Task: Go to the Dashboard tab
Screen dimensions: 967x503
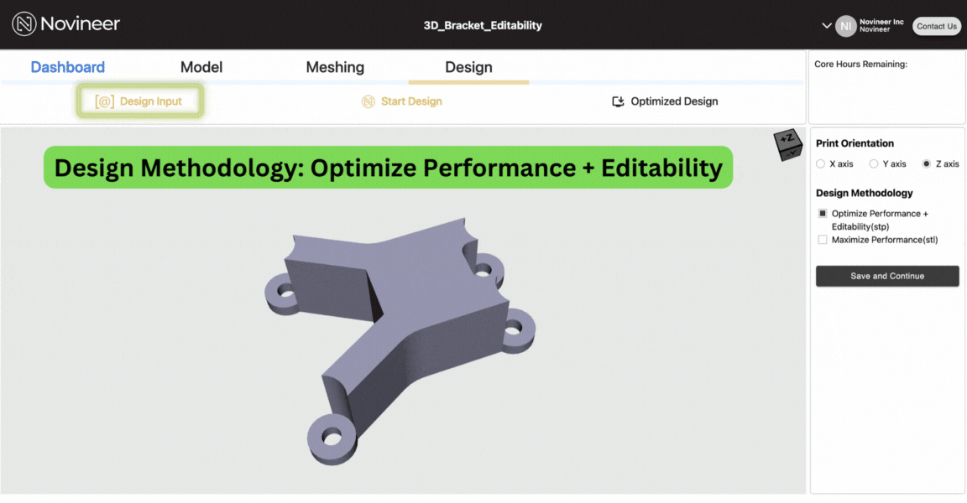Action: click(x=67, y=67)
